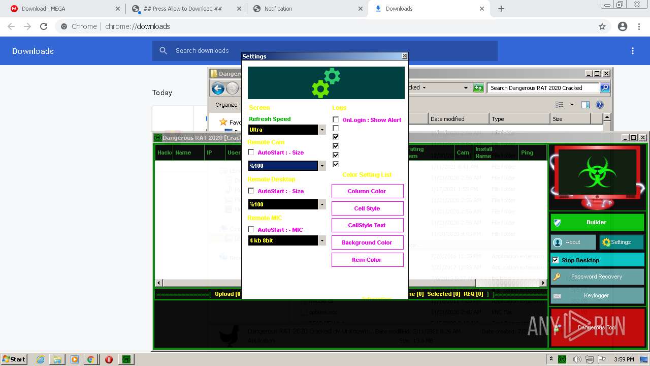Click the green gears banner in Settings
Screen dimensions: 650x366
coord(326,83)
